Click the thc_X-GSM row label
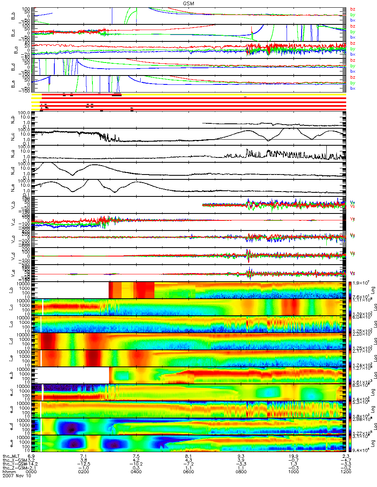 click(x=15, y=461)
